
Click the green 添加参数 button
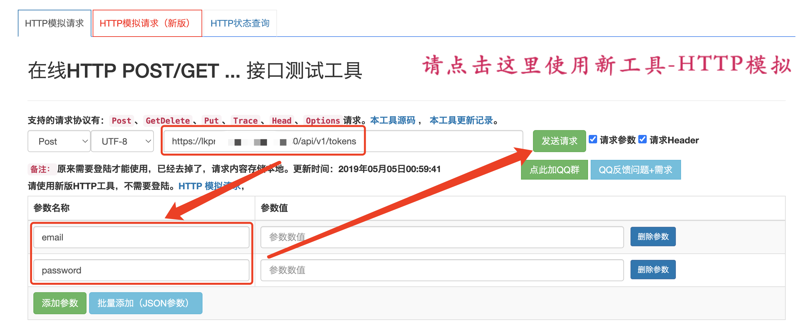[60, 303]
